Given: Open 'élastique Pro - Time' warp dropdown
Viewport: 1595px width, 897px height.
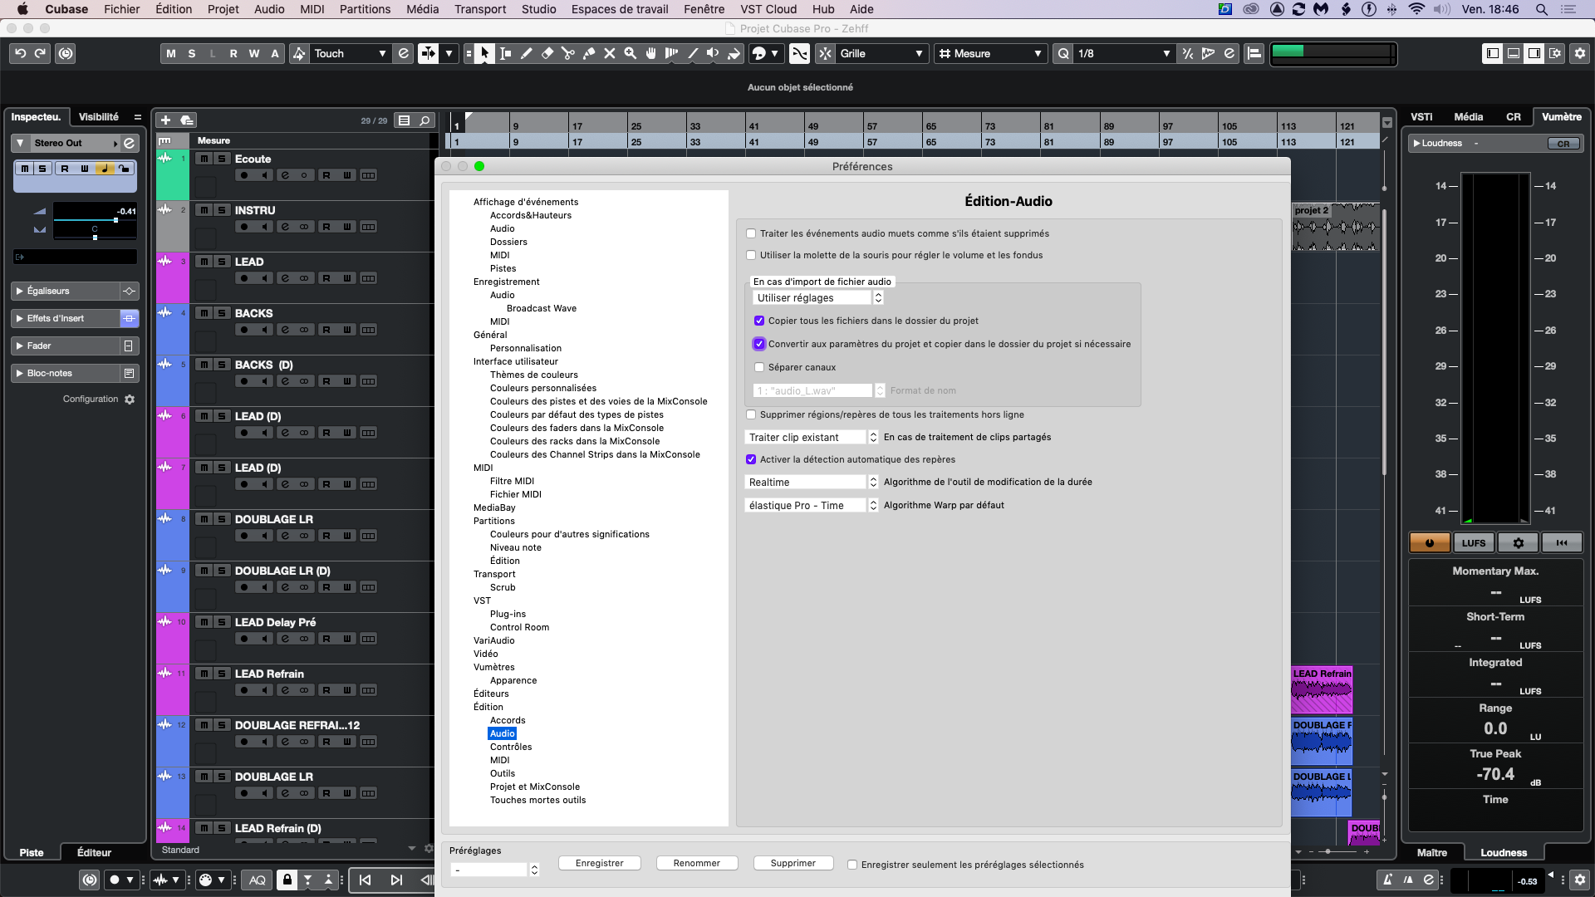Looking at the screenshot, I should [x=812, y=505].
